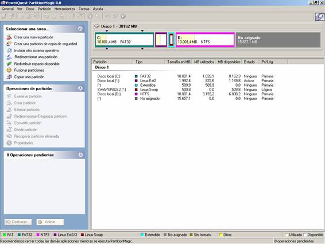325x244 pixels.
Task: Click the 'Crear una partición de copia de seguridad' icon
Action: click(x=9, y=44)
